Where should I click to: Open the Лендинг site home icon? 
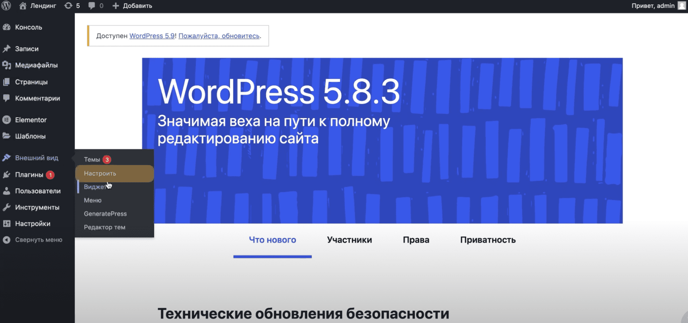[23, 6]
